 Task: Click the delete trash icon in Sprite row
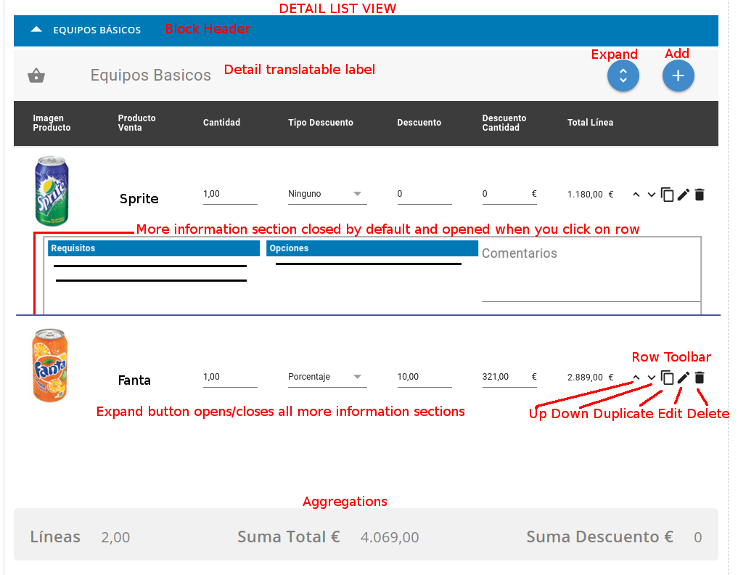700,195
